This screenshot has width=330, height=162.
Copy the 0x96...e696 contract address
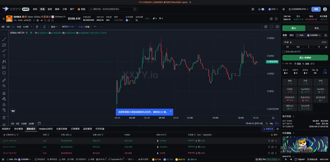click(x=30, y=20)
